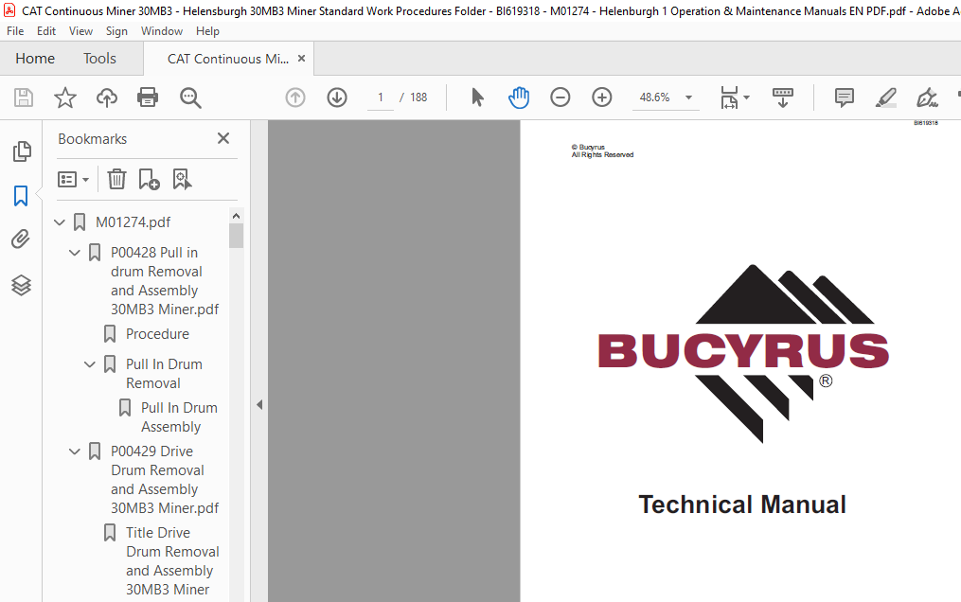Collapse the M01274.pdf bookmark
Viewport: 961px width, 602px height.
coord(60,222)
